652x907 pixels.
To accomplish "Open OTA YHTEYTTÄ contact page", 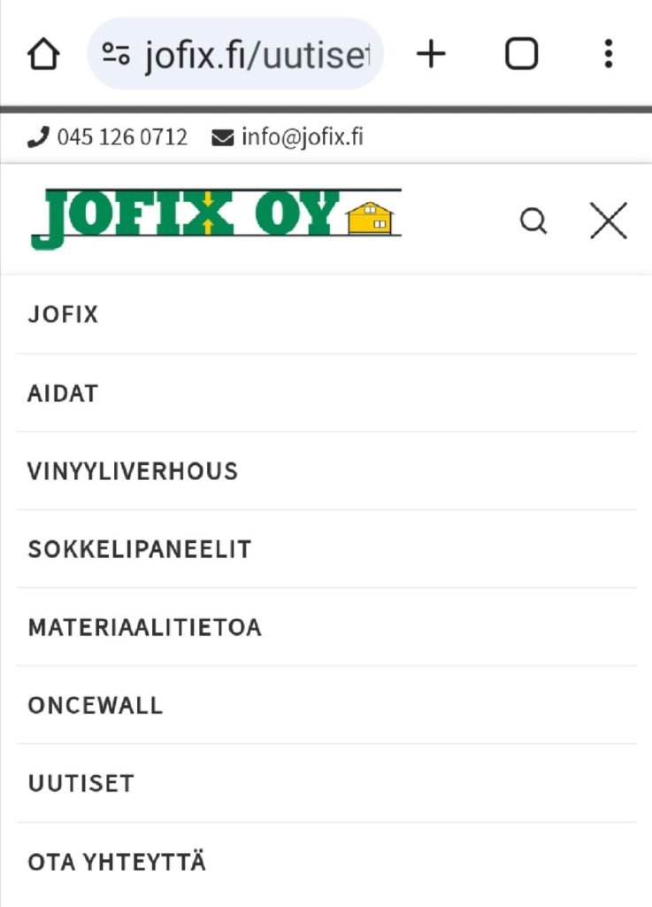I will coord(117,862).
